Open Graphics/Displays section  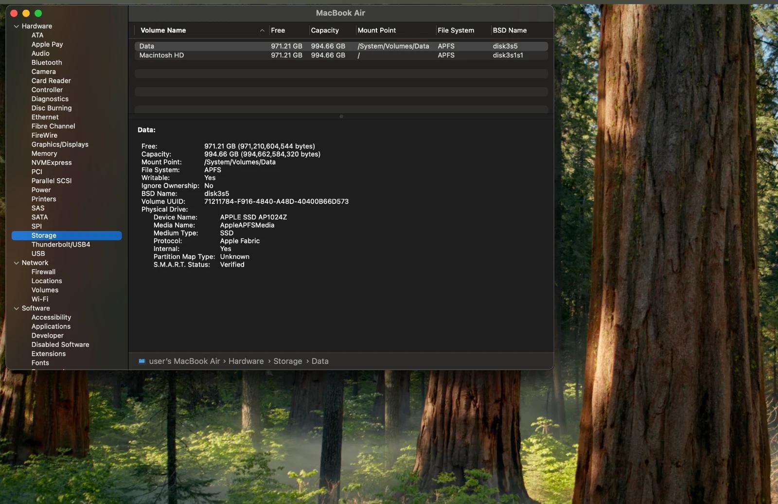60,144
